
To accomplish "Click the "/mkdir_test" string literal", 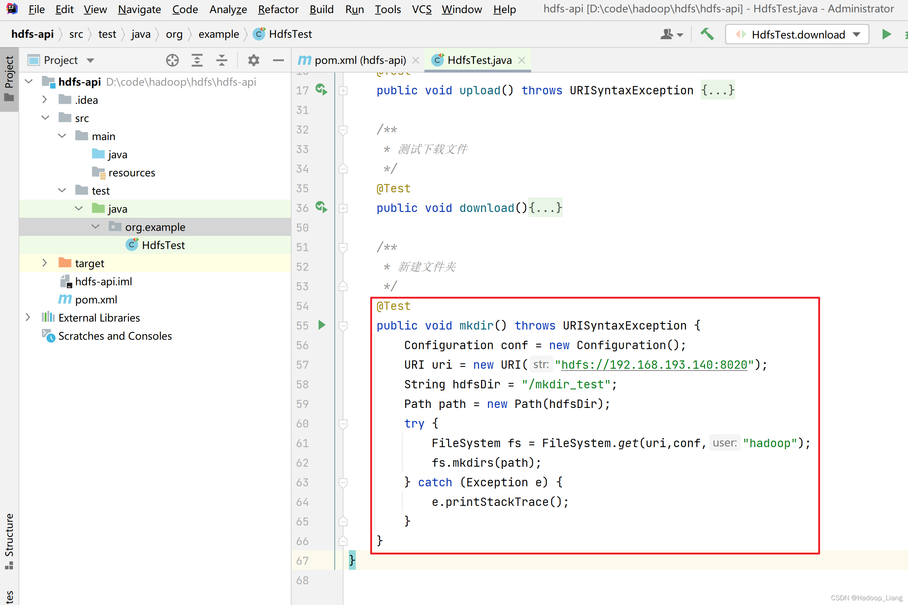I will pos(566,384).
